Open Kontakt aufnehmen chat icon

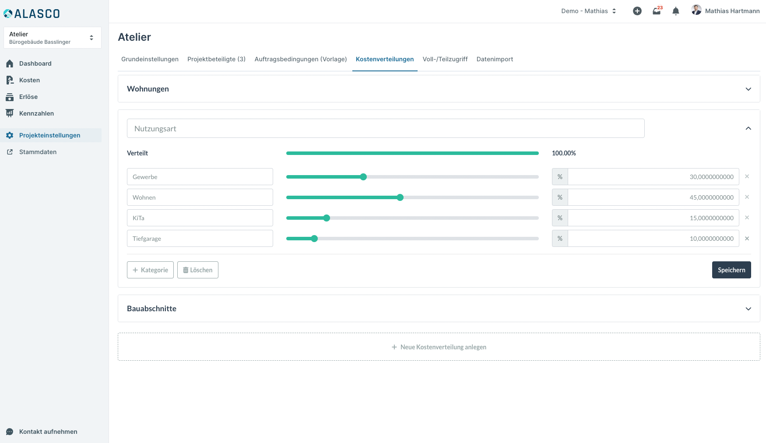(10, 432)
